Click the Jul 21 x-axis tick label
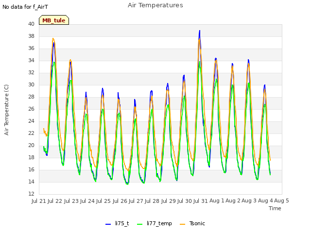The image size is (311, 233). click(39, 201)
